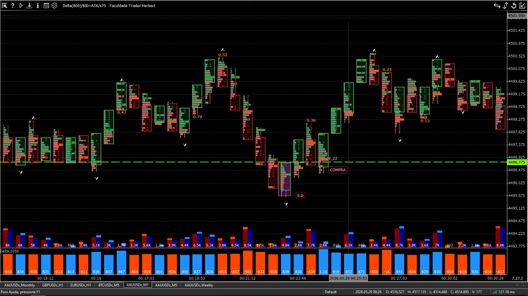Click the top-right collapse arrow icon

[522, 6]
